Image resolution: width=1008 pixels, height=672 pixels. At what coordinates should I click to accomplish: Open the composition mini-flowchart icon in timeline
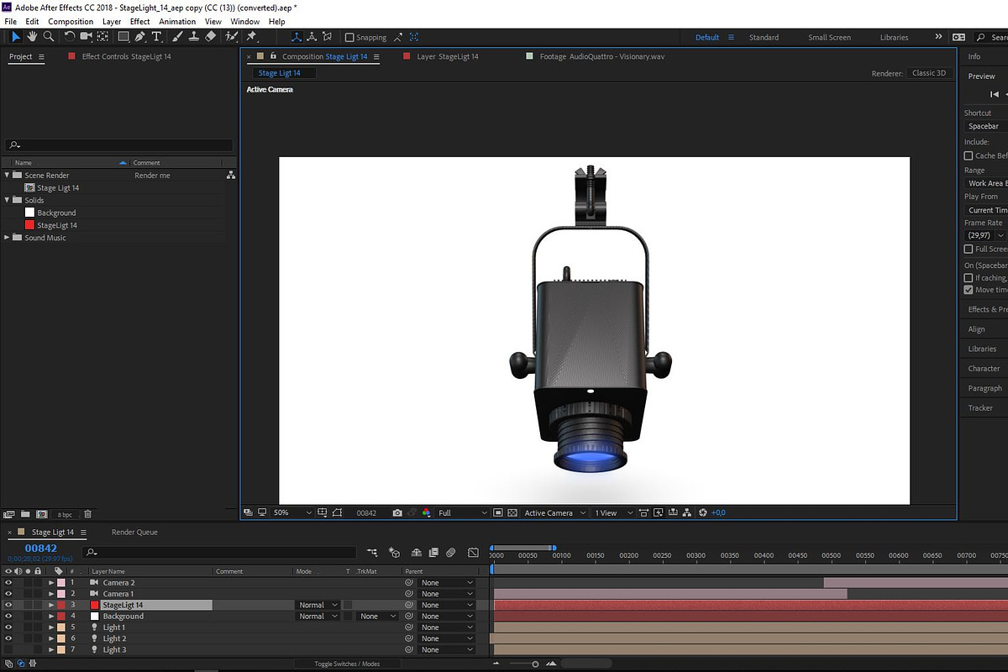[372, 553]
